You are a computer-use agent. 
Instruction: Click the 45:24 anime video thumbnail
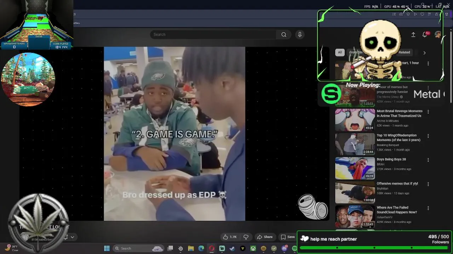pos(355,120)
